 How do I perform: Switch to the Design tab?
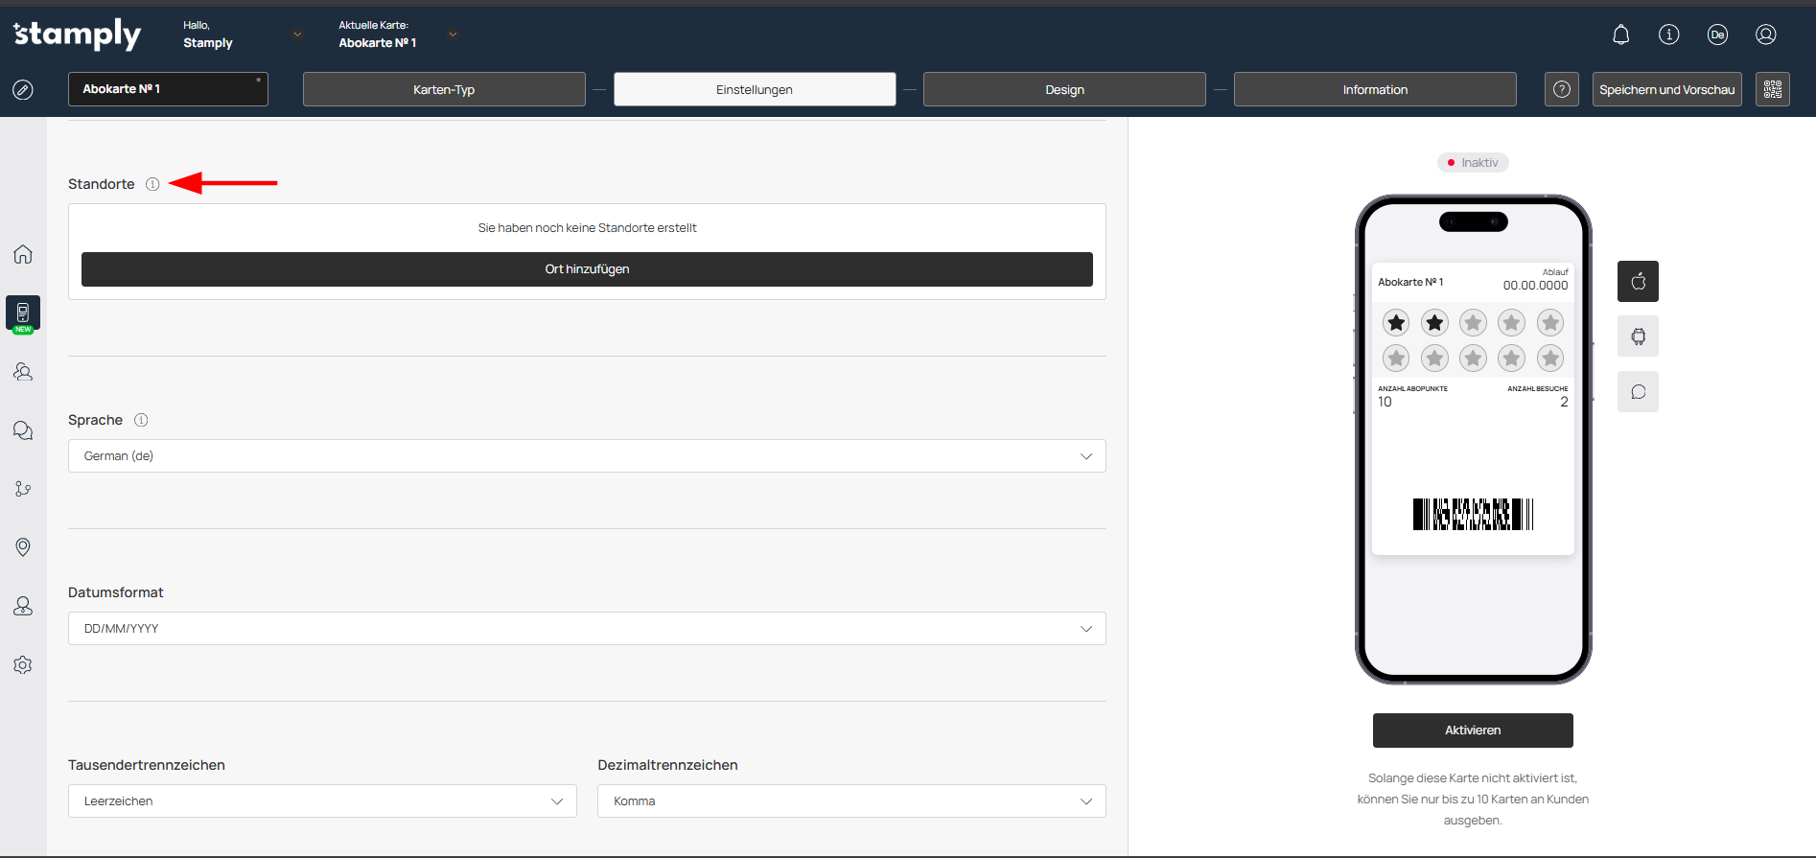tap(1064, 89)
